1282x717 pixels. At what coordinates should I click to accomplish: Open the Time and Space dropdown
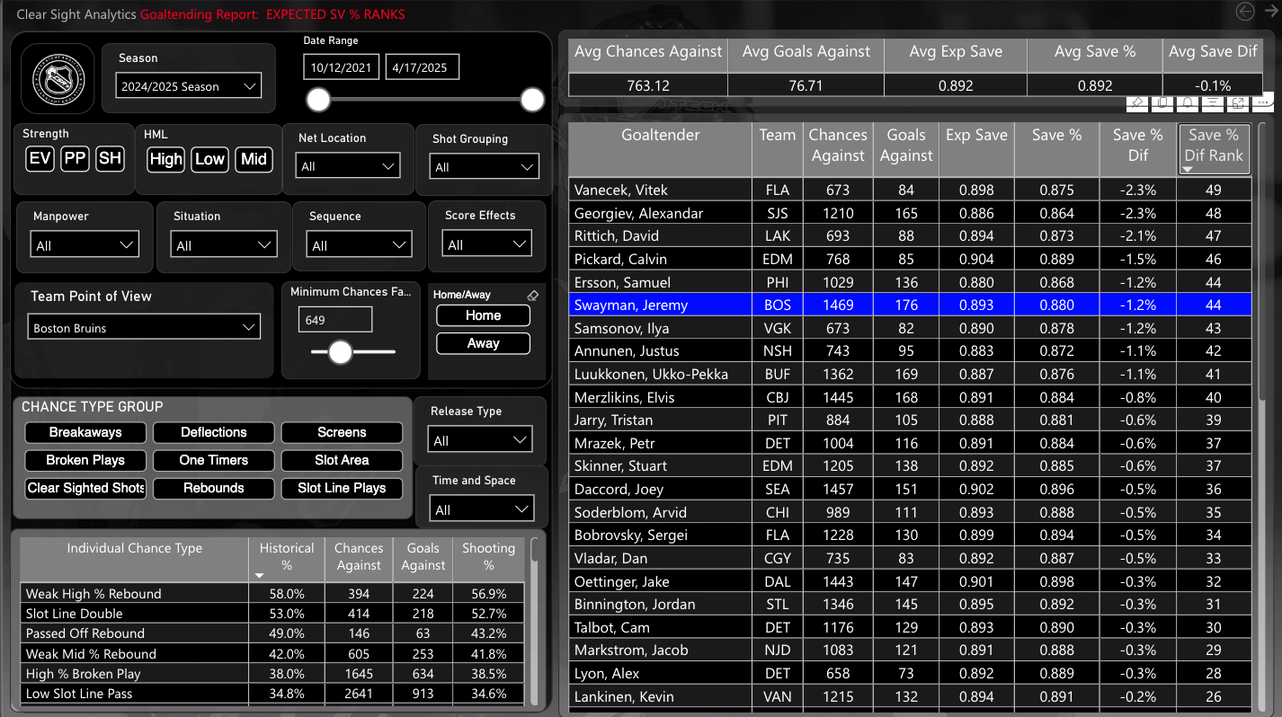tap(482, 509)
